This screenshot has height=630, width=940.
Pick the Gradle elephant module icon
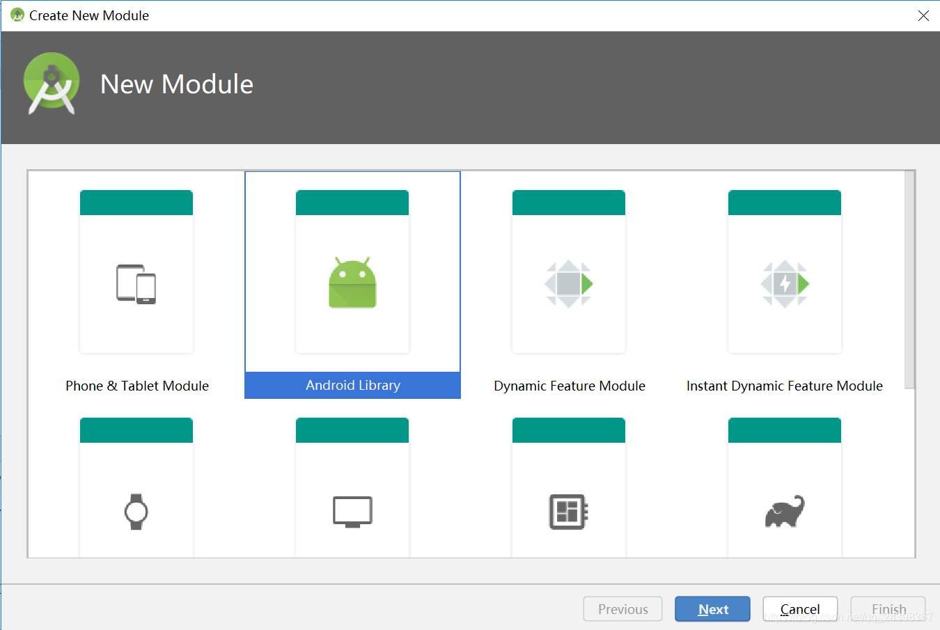coord(785,512)
